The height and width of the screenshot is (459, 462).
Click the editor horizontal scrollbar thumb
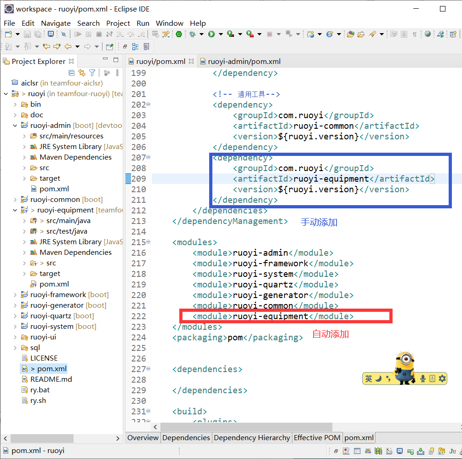(246, 426)
